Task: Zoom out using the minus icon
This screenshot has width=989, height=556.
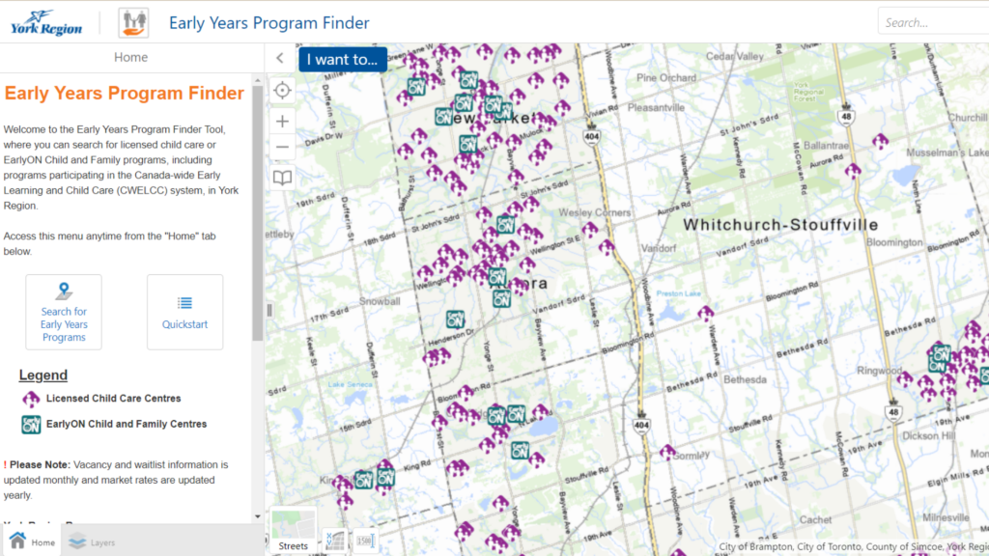Action: (282, 148)
